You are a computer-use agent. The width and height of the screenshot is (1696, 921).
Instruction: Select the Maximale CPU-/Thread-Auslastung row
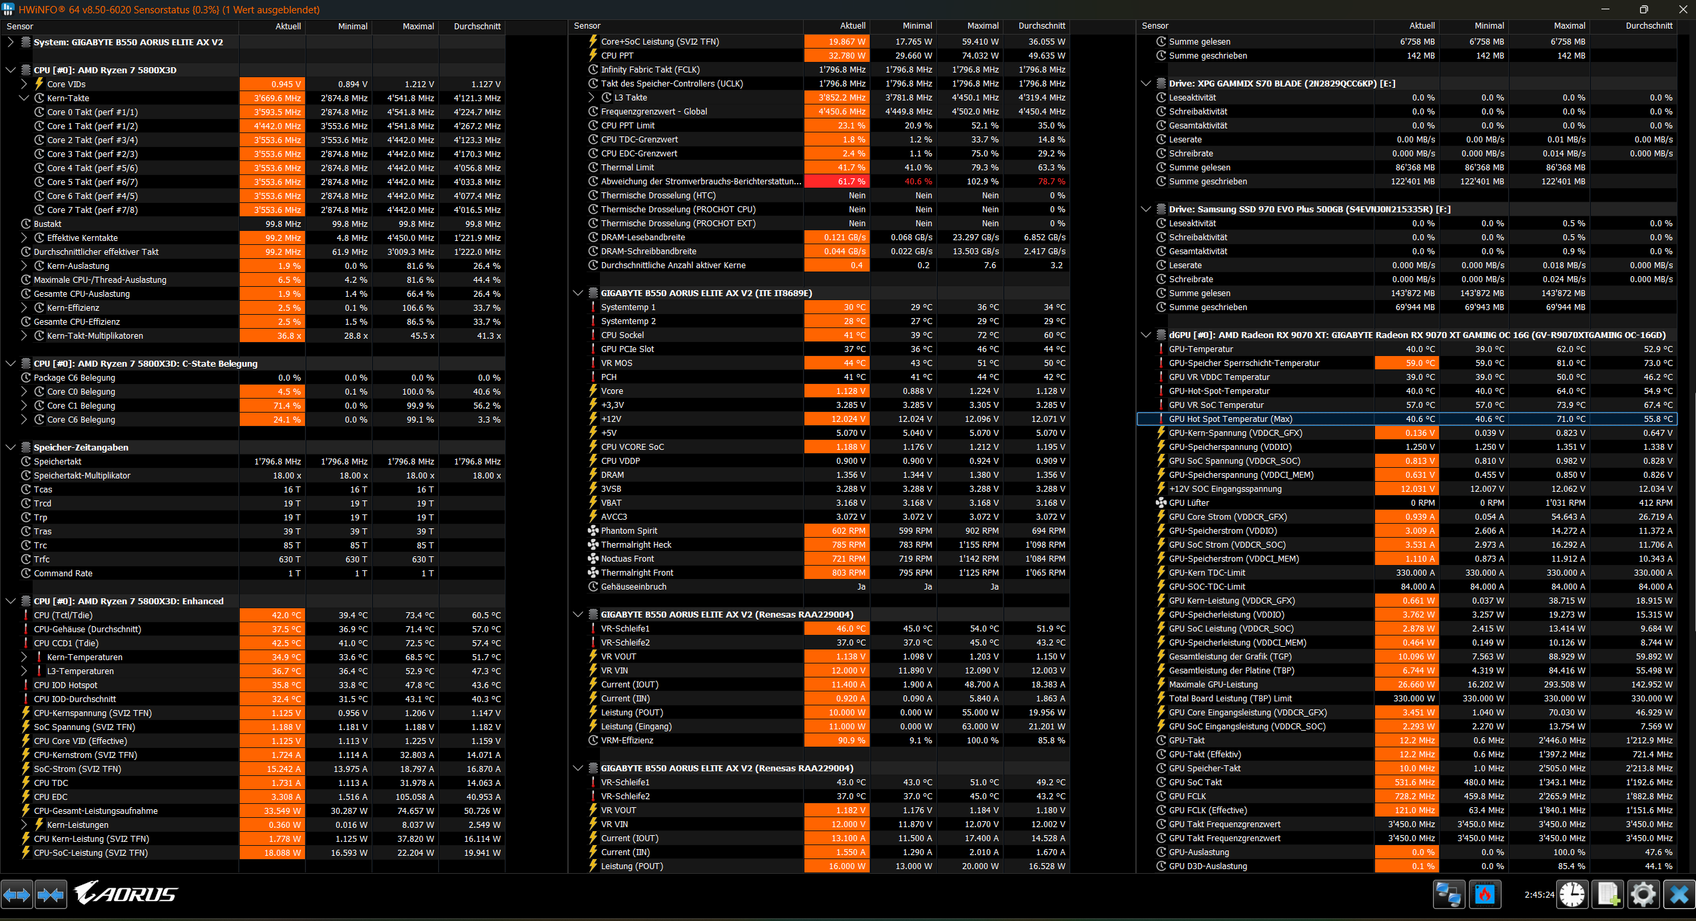coord(254,279)
